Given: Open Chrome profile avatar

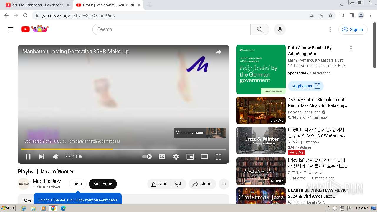Looking at the screenshot, I should pos(361,15).
